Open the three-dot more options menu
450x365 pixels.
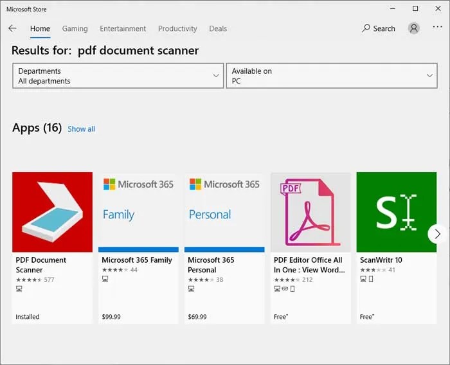437,27
